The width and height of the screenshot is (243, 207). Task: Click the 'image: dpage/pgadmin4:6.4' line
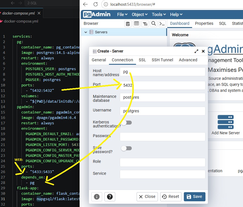[49, 117]
